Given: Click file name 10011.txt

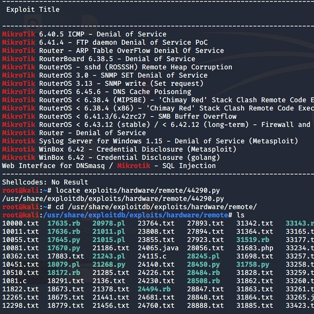Looking at the screenshot, I should click(x=21, y=231).
